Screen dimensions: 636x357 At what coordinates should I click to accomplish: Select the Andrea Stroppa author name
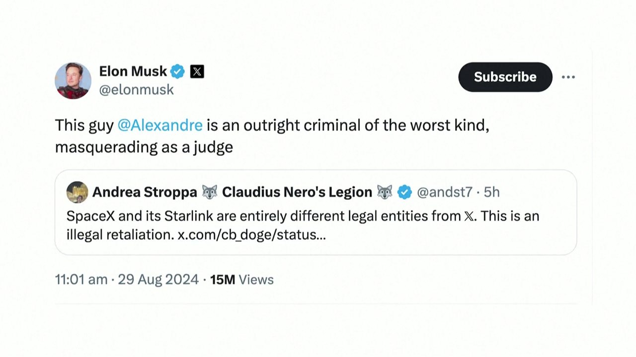(145, 192)
